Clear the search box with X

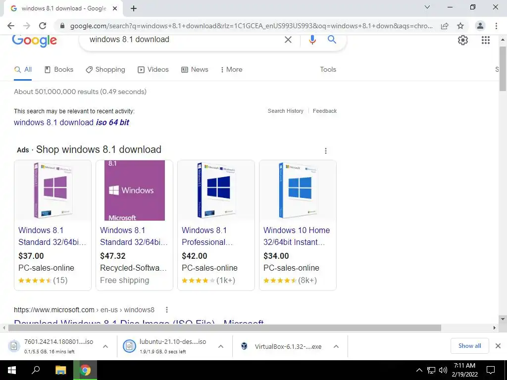click(288, 40)
